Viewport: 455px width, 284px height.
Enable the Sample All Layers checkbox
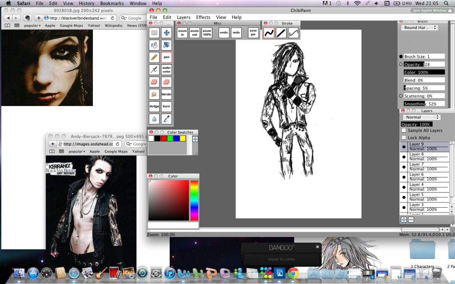pyautogui.click(x=404, y=131)
